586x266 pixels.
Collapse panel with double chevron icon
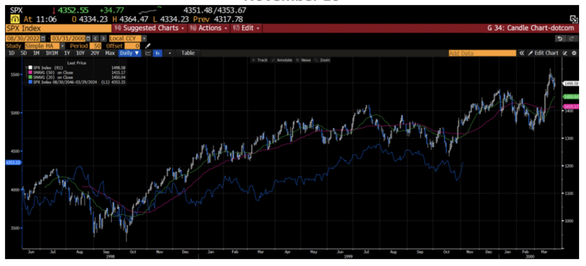tap(522, 53)
